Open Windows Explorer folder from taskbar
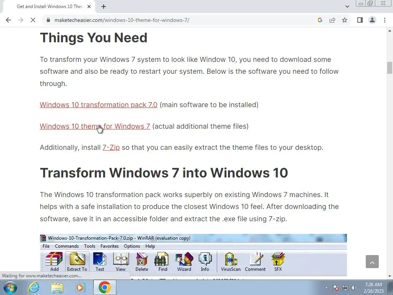 click(57, 287)
